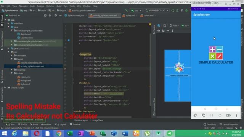This screenshot has width=244, height=137.
Task: Open the Opera browser from taskbar
Action: tap(37, 134)
